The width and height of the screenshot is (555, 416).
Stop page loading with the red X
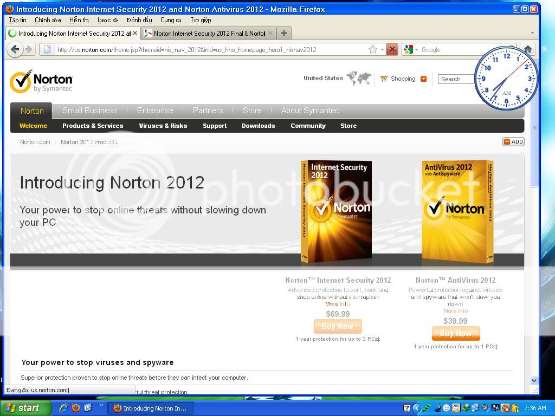point(392,49)
